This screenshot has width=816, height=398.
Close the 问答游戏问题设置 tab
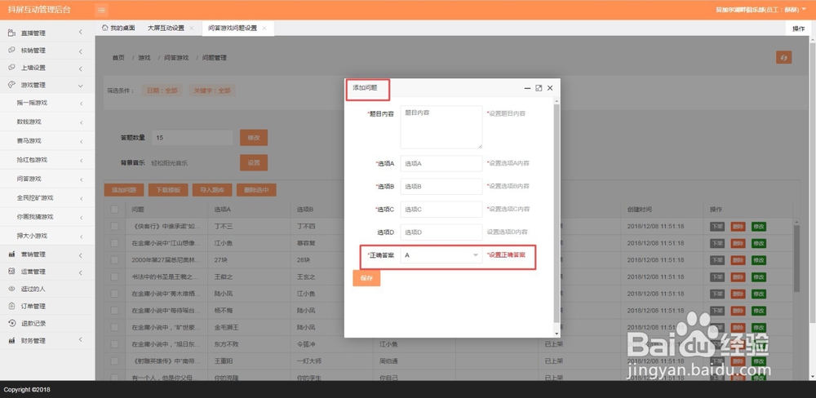coord(264,28)
